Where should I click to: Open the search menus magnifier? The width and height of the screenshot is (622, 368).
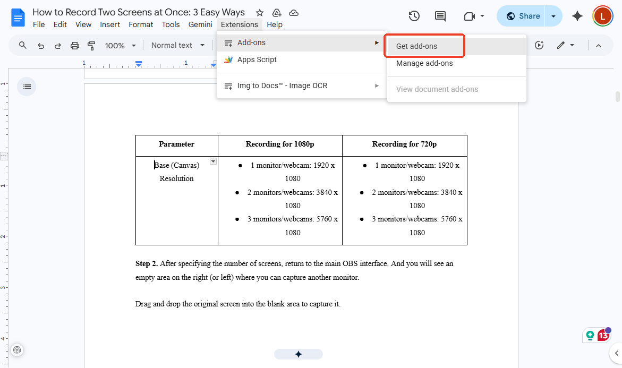tap(23, 46)
